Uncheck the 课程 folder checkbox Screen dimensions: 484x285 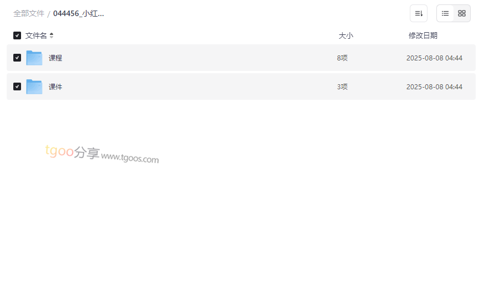[x=17, y=58]
